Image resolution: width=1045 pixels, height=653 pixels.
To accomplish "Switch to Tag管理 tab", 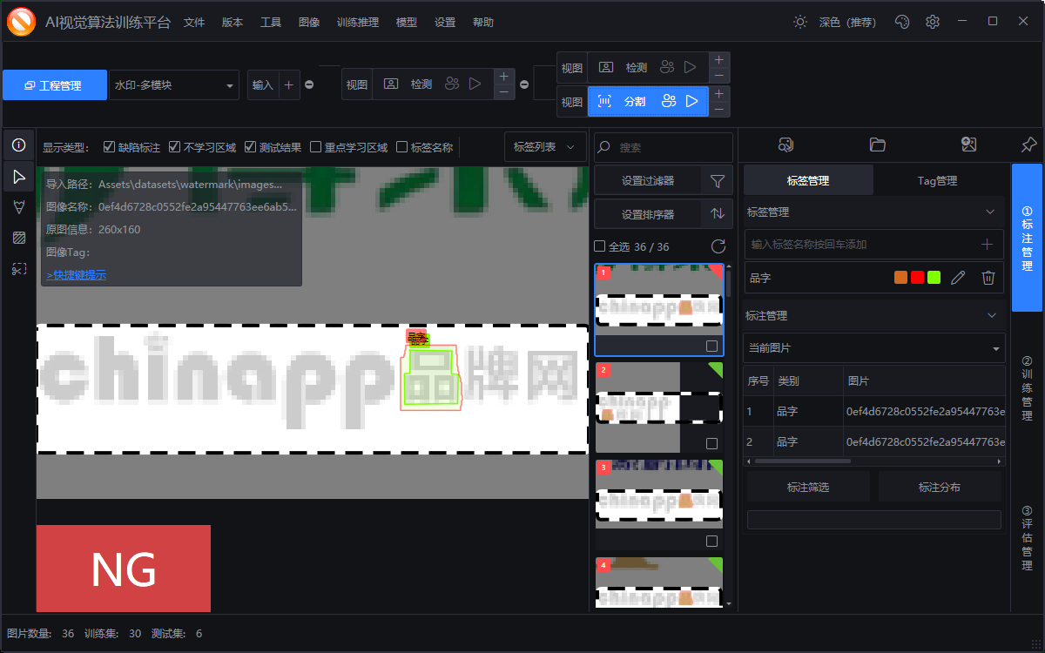I will pos(937,180).
